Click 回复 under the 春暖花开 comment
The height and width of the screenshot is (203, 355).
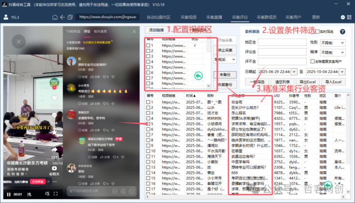click(83, 130)
